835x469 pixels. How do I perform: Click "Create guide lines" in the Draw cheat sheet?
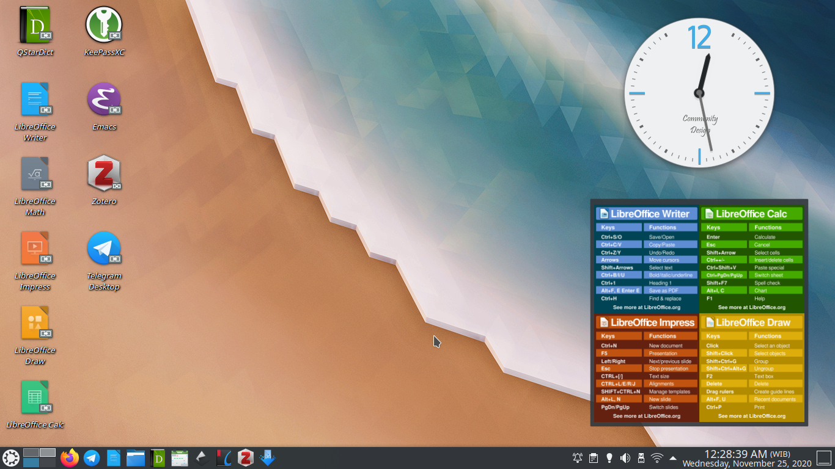tap(774, 392)
